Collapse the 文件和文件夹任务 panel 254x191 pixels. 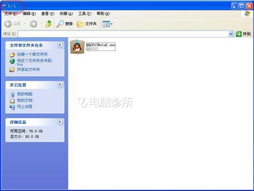point(60,45)
